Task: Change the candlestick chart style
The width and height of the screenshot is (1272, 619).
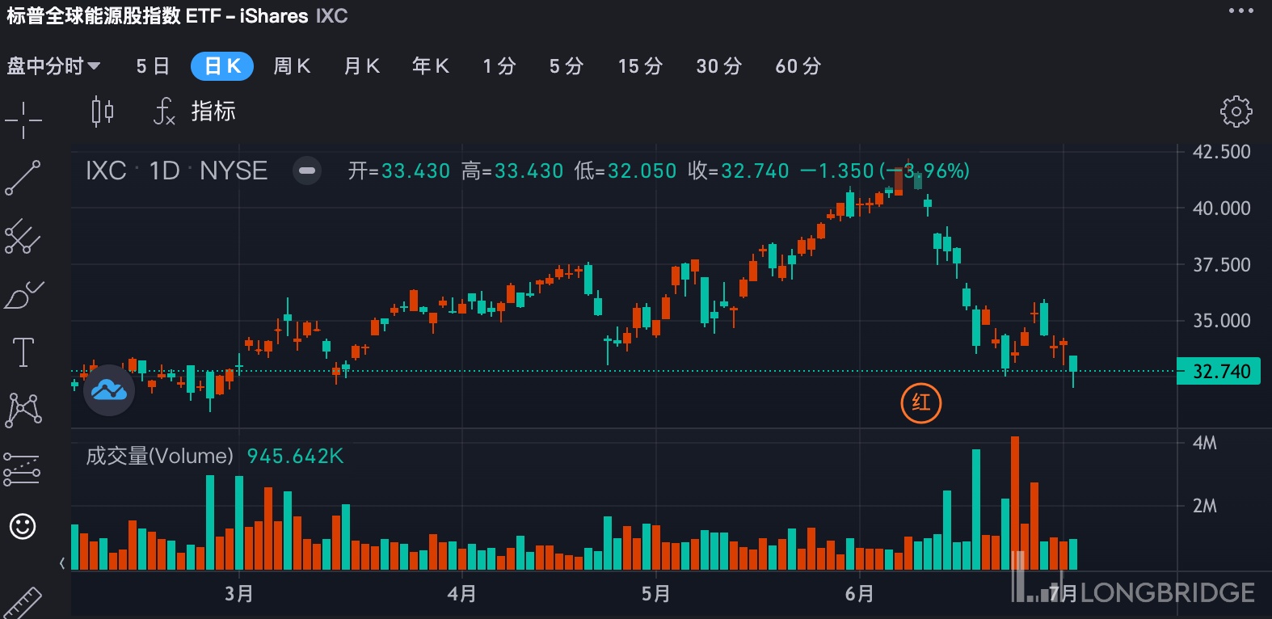Action: pyautogui.click(x=103, y=112)
